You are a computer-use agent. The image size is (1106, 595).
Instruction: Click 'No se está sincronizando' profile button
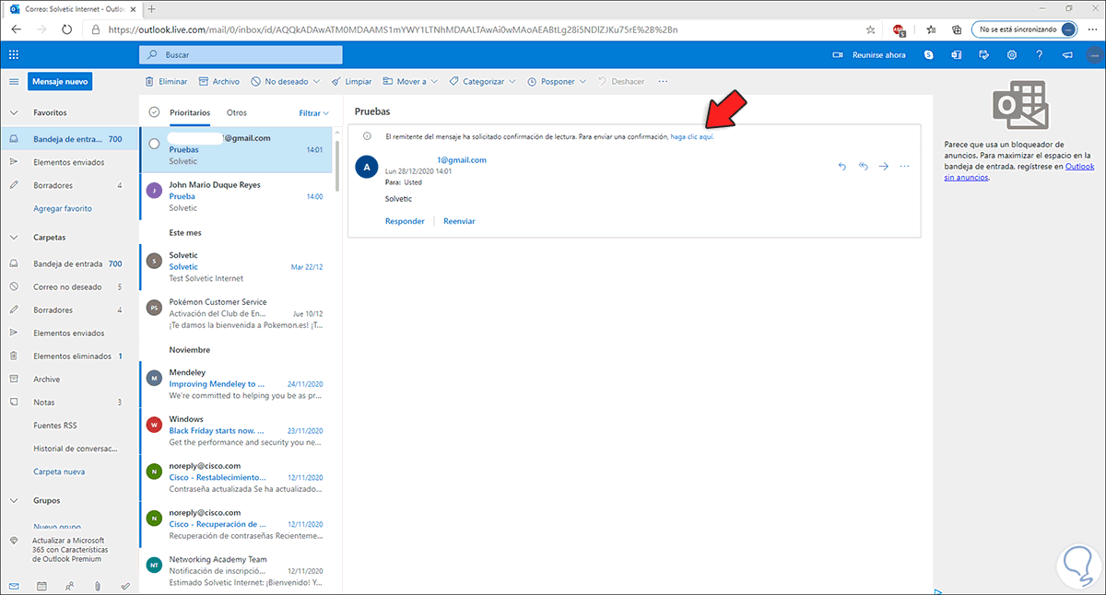(x=1025, y=29)
